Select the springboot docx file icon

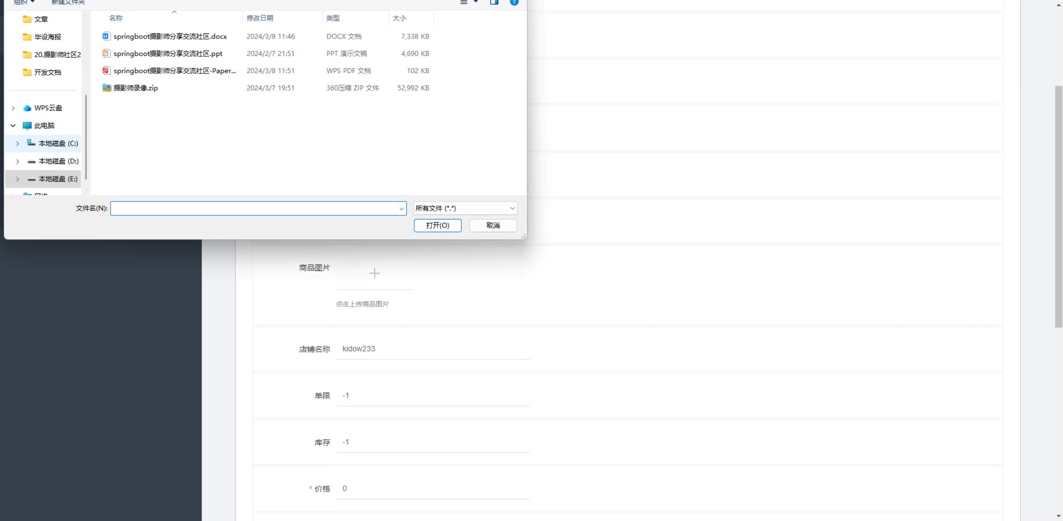106,36
